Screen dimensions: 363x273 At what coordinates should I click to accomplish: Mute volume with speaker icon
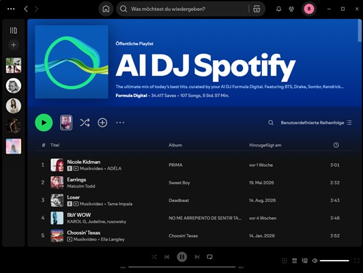(315, 261)
